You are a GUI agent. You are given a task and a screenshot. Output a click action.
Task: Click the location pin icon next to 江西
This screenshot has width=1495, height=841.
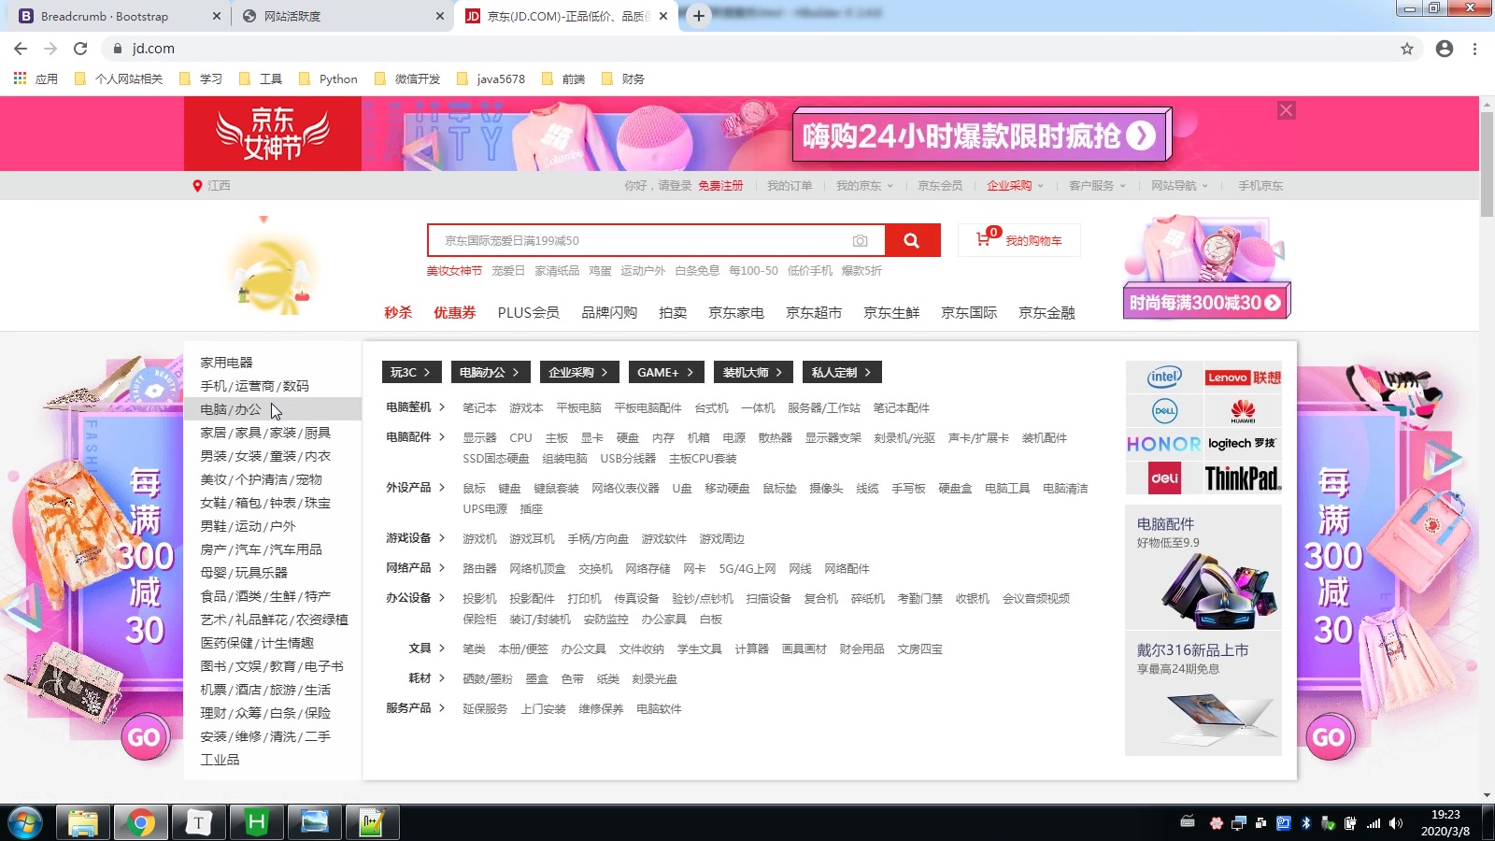(x=197, y=186)
